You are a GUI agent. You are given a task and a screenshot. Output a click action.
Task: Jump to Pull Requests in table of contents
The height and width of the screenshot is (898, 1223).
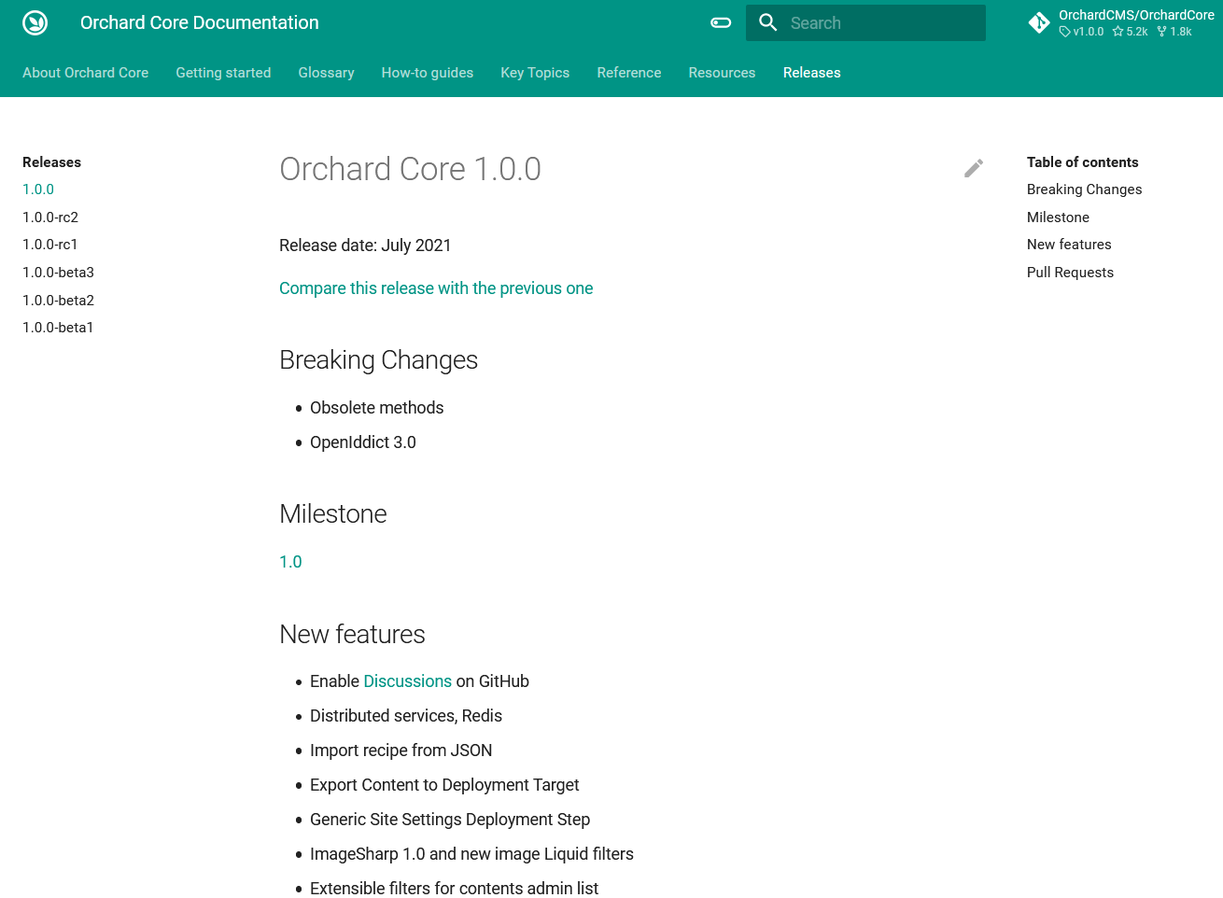tap(1070, 273)
